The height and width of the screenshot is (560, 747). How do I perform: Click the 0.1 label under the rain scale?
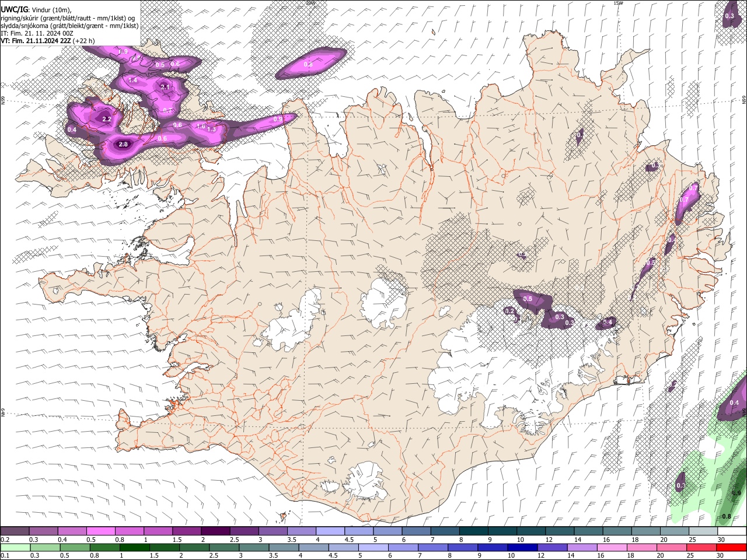click(5, 555)
